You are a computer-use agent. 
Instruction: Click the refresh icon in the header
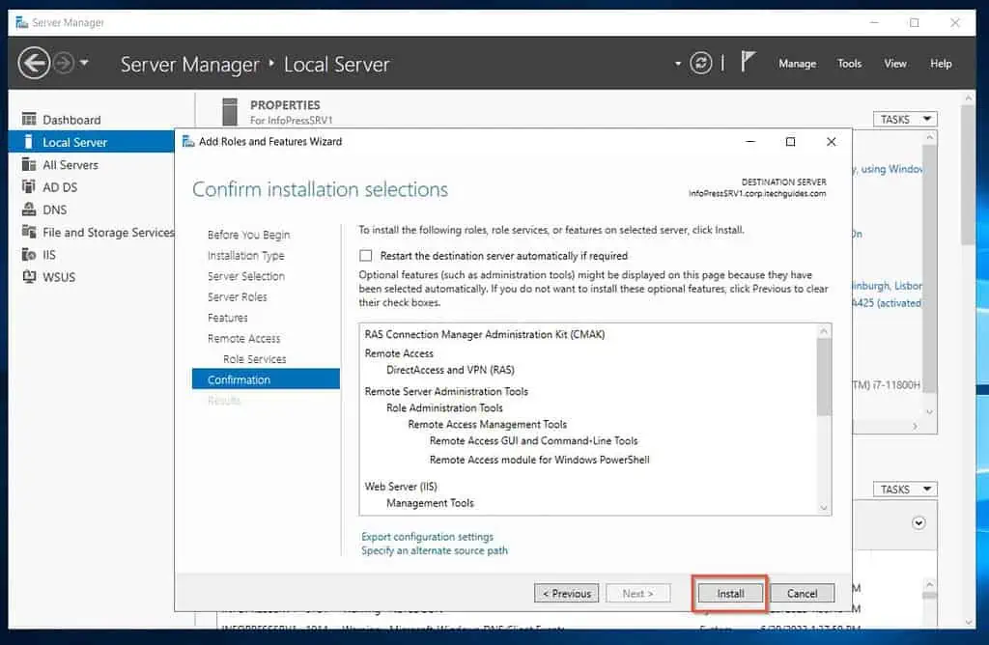(x=700, y=64)
